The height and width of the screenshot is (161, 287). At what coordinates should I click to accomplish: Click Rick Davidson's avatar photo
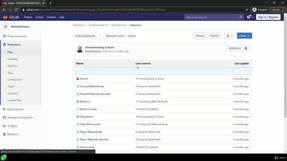(80, 49)
